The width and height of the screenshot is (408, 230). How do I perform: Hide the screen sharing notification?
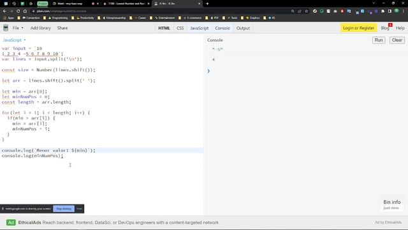pos(79,209)
